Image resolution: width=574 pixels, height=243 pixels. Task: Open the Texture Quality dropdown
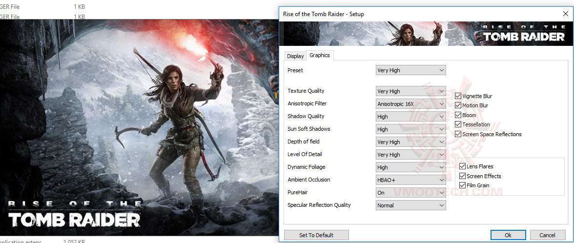click(411, 91)
